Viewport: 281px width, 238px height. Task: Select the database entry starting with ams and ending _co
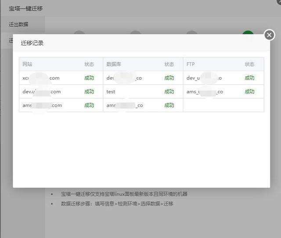click(x=125, y=105)
